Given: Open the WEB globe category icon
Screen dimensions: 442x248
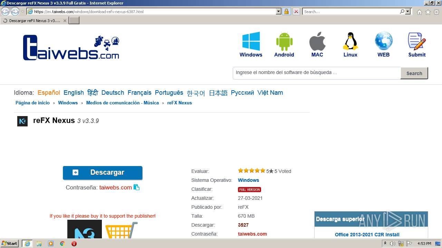Looking at the screenshot, I should point(384,41).
